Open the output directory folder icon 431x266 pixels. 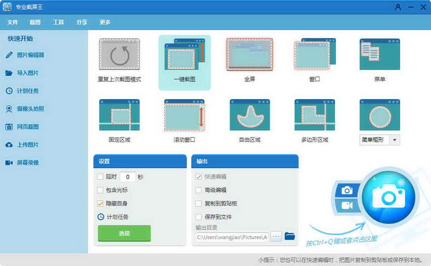coord(290,236)
